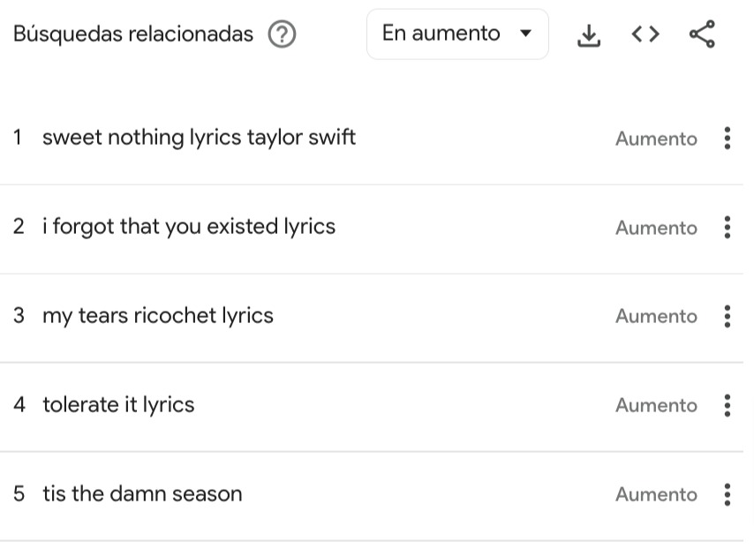Download related searches as CSV
754x549 pixels.
(588, 34)
